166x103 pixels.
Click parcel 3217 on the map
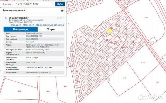(146, 18)
